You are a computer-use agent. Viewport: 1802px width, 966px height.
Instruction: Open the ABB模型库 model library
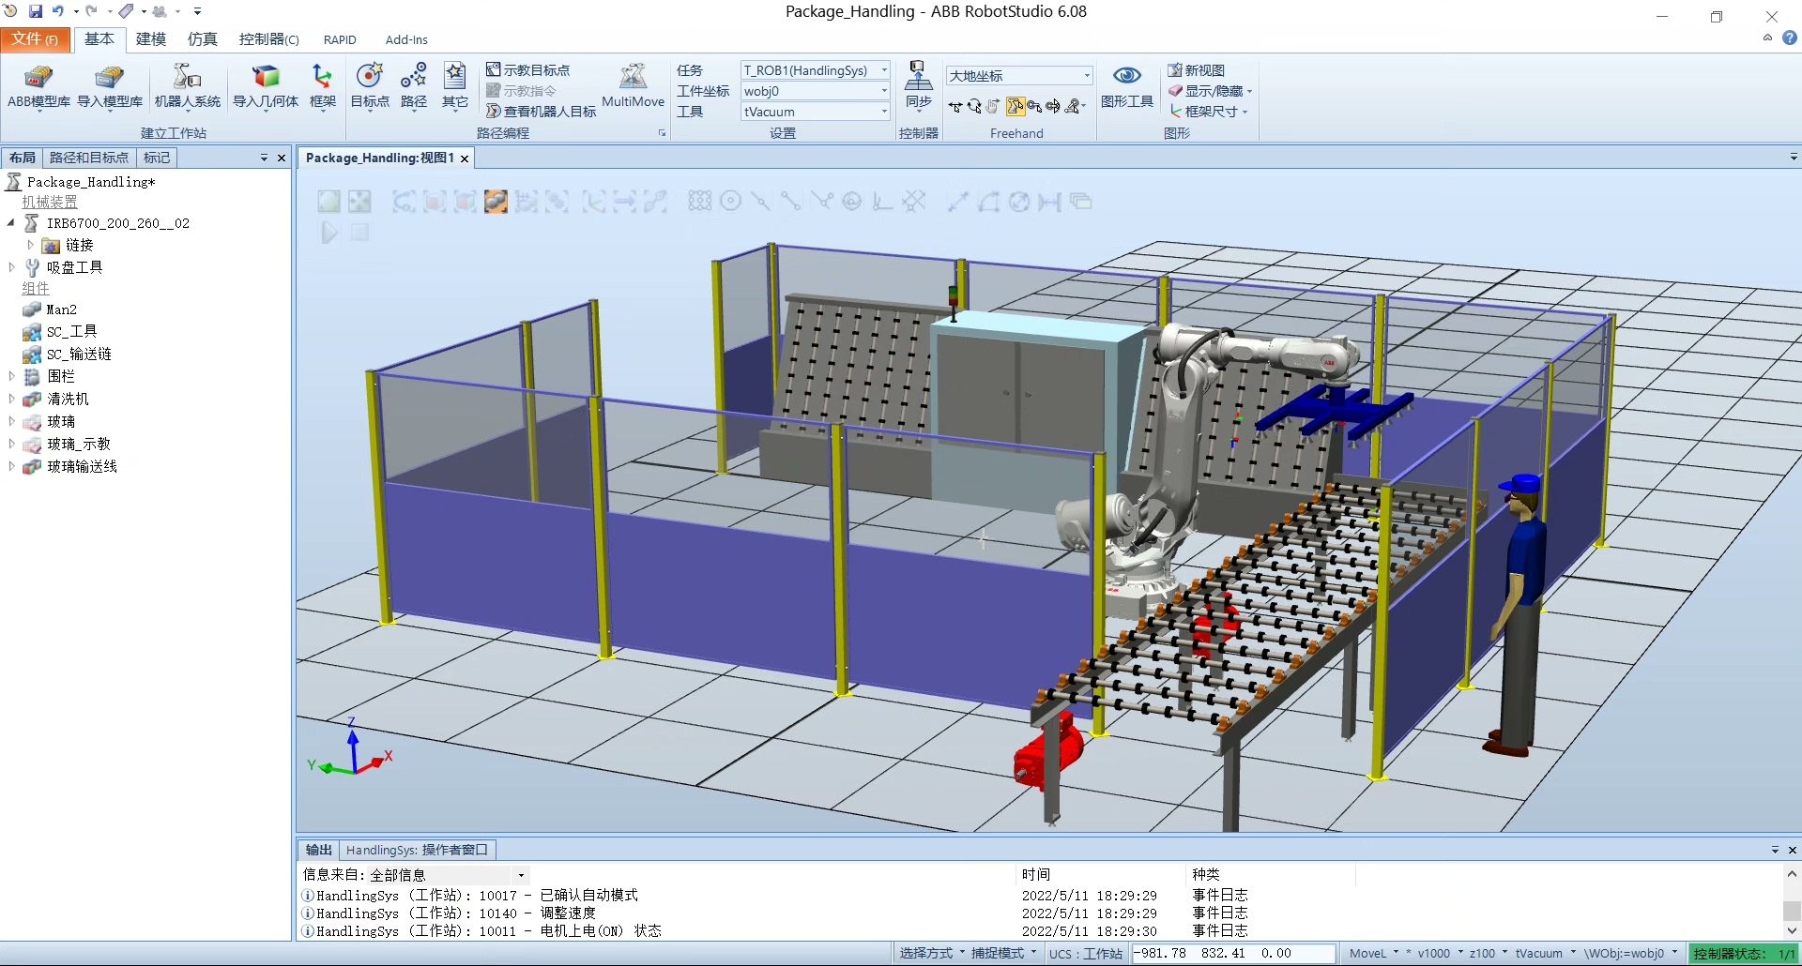38,87
